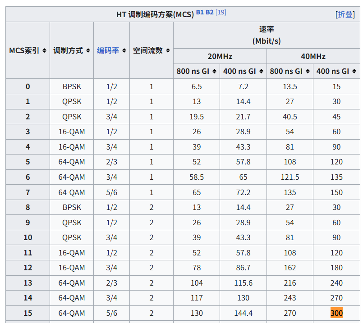The width and height of the screenshot is (363, 323).
Task: Click 57.8 value in row 11
Action: (x=244, y=253)
